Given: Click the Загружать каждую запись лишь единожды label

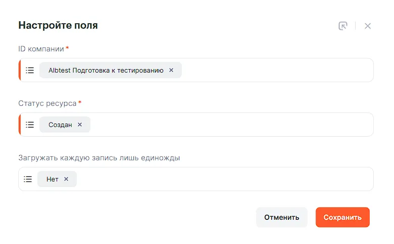Looking at the screenshot, I should [99, 158].
